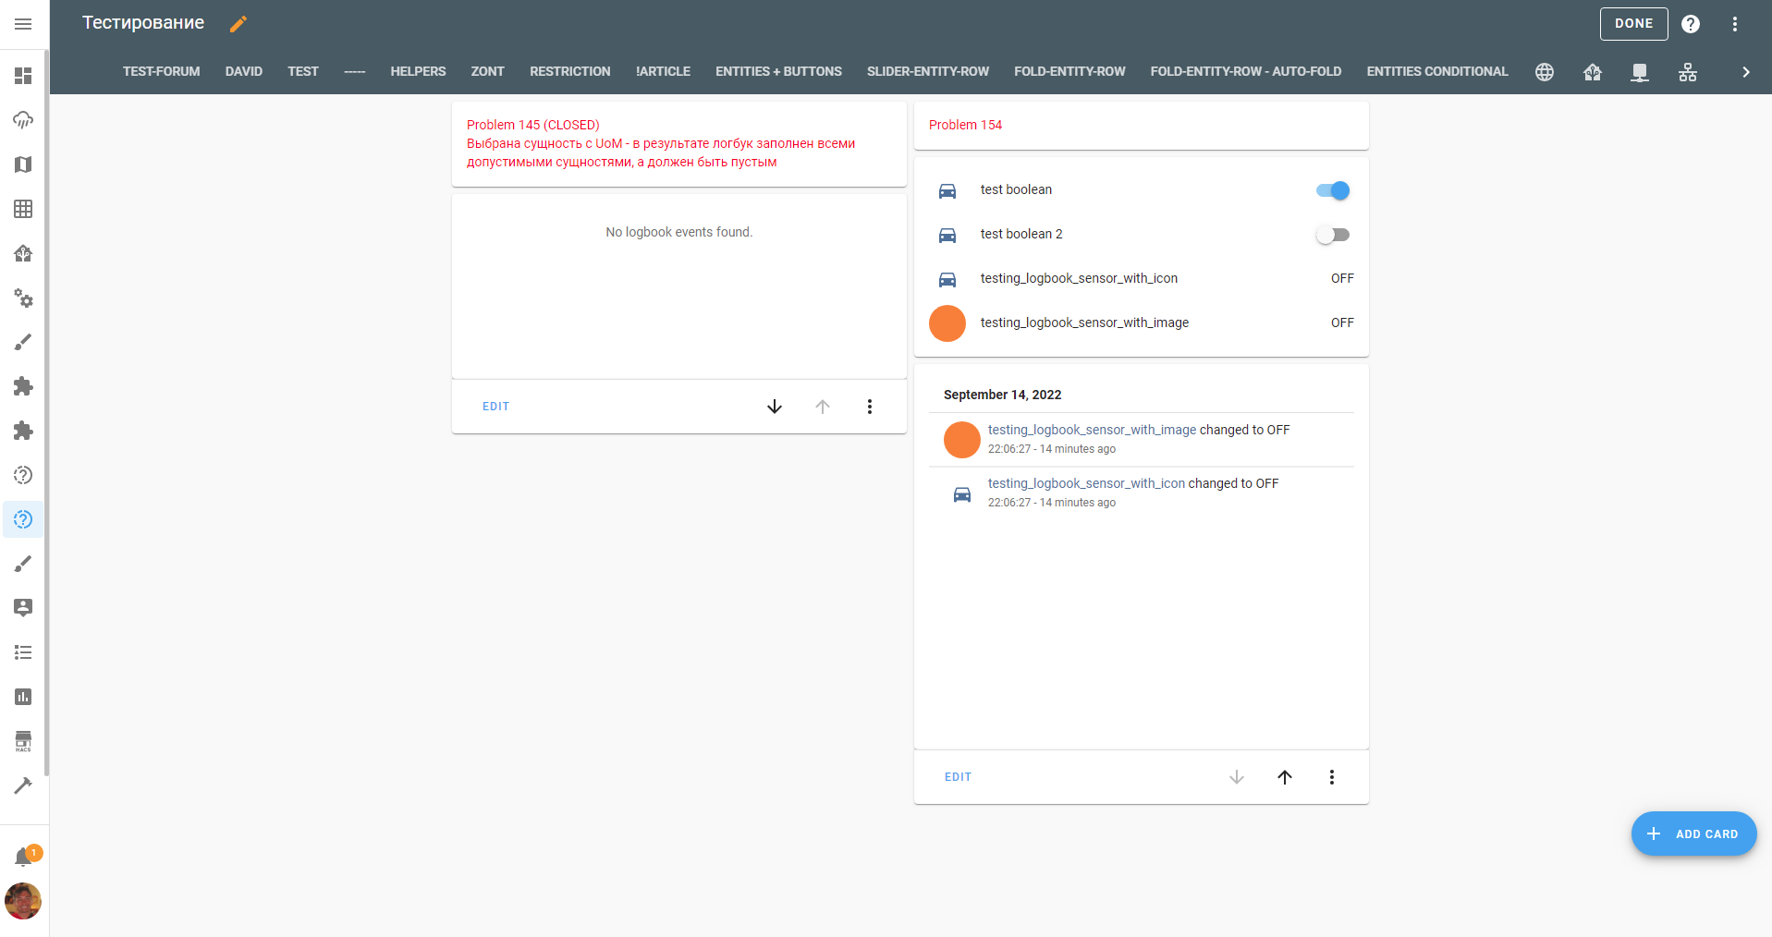Viewport: 1772px width, 937px height.
Task: Click the car icon for test boolean
Action: [947, 190]
